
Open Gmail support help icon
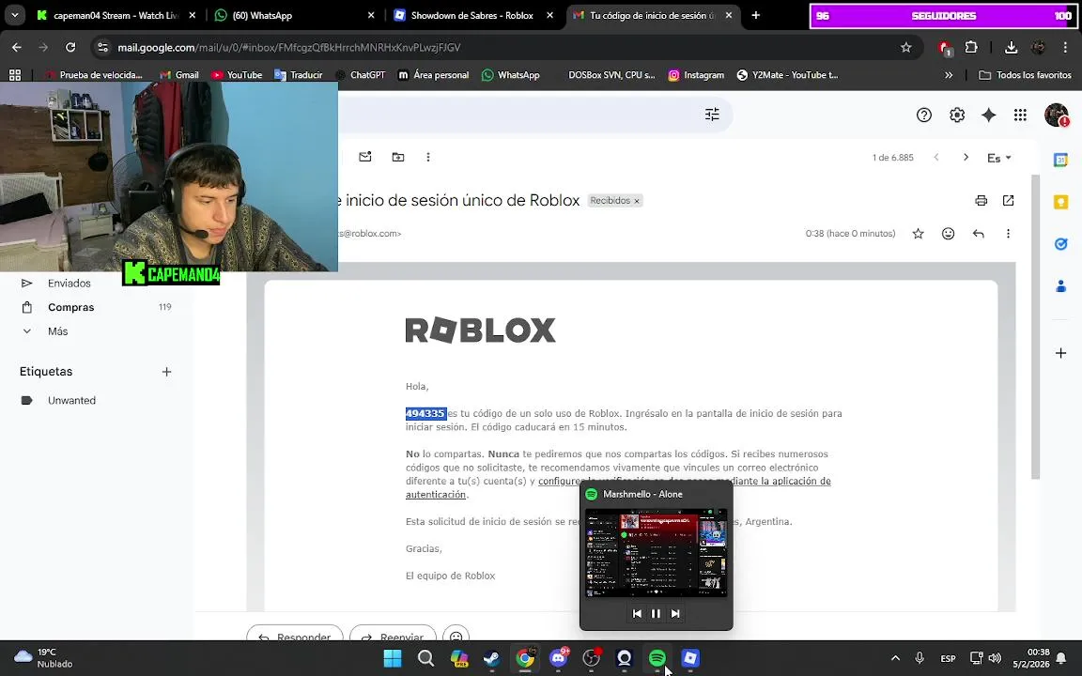(x=923, y=115)
